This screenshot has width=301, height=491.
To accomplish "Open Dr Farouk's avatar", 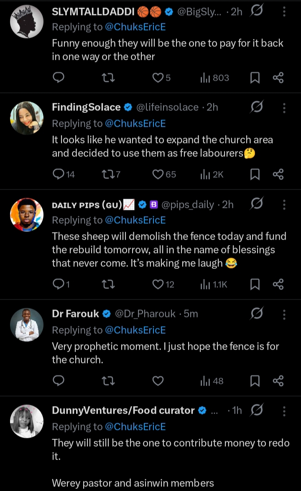I will 27,325.
